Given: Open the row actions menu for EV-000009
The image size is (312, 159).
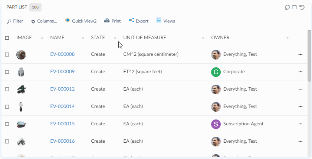Looking at the screenshot, I should point(300,72).
